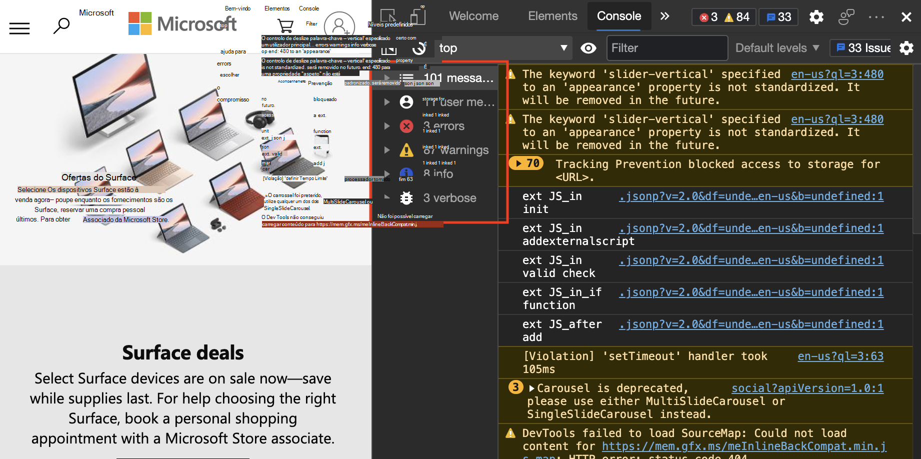Open console settings gear next to Issues
Screen dimensions: 921x459
(906, 48)
